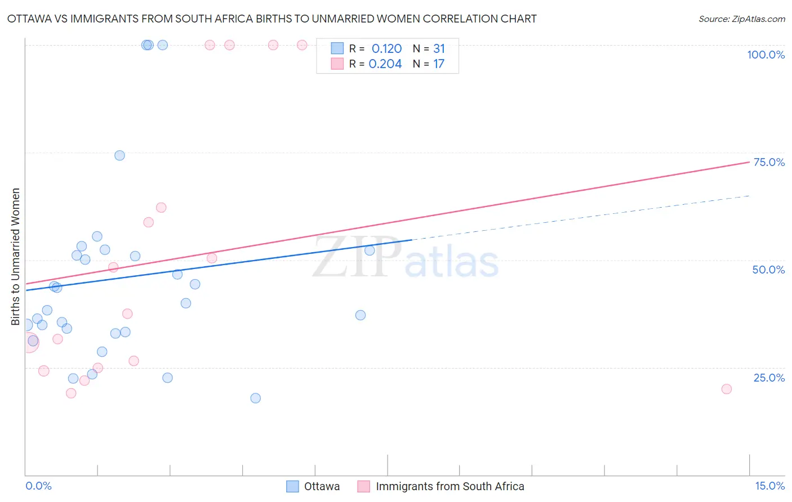This screenshot has width=792, height=502.
Task: Click the pink South Africa legend swatch at bottom
Action: (x=364, y=486)
